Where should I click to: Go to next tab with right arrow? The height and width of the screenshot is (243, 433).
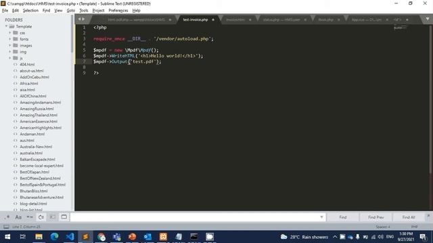coord(83,19)
